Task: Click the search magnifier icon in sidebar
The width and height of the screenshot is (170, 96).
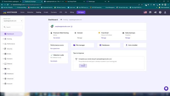Action: tap(5, 27)
